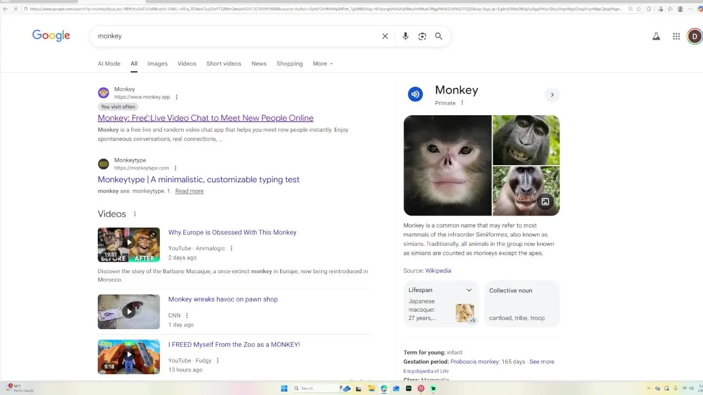Screen dimensions: 703x395
Task: Switch to AI Mode tab
Action: coord(109,64)
